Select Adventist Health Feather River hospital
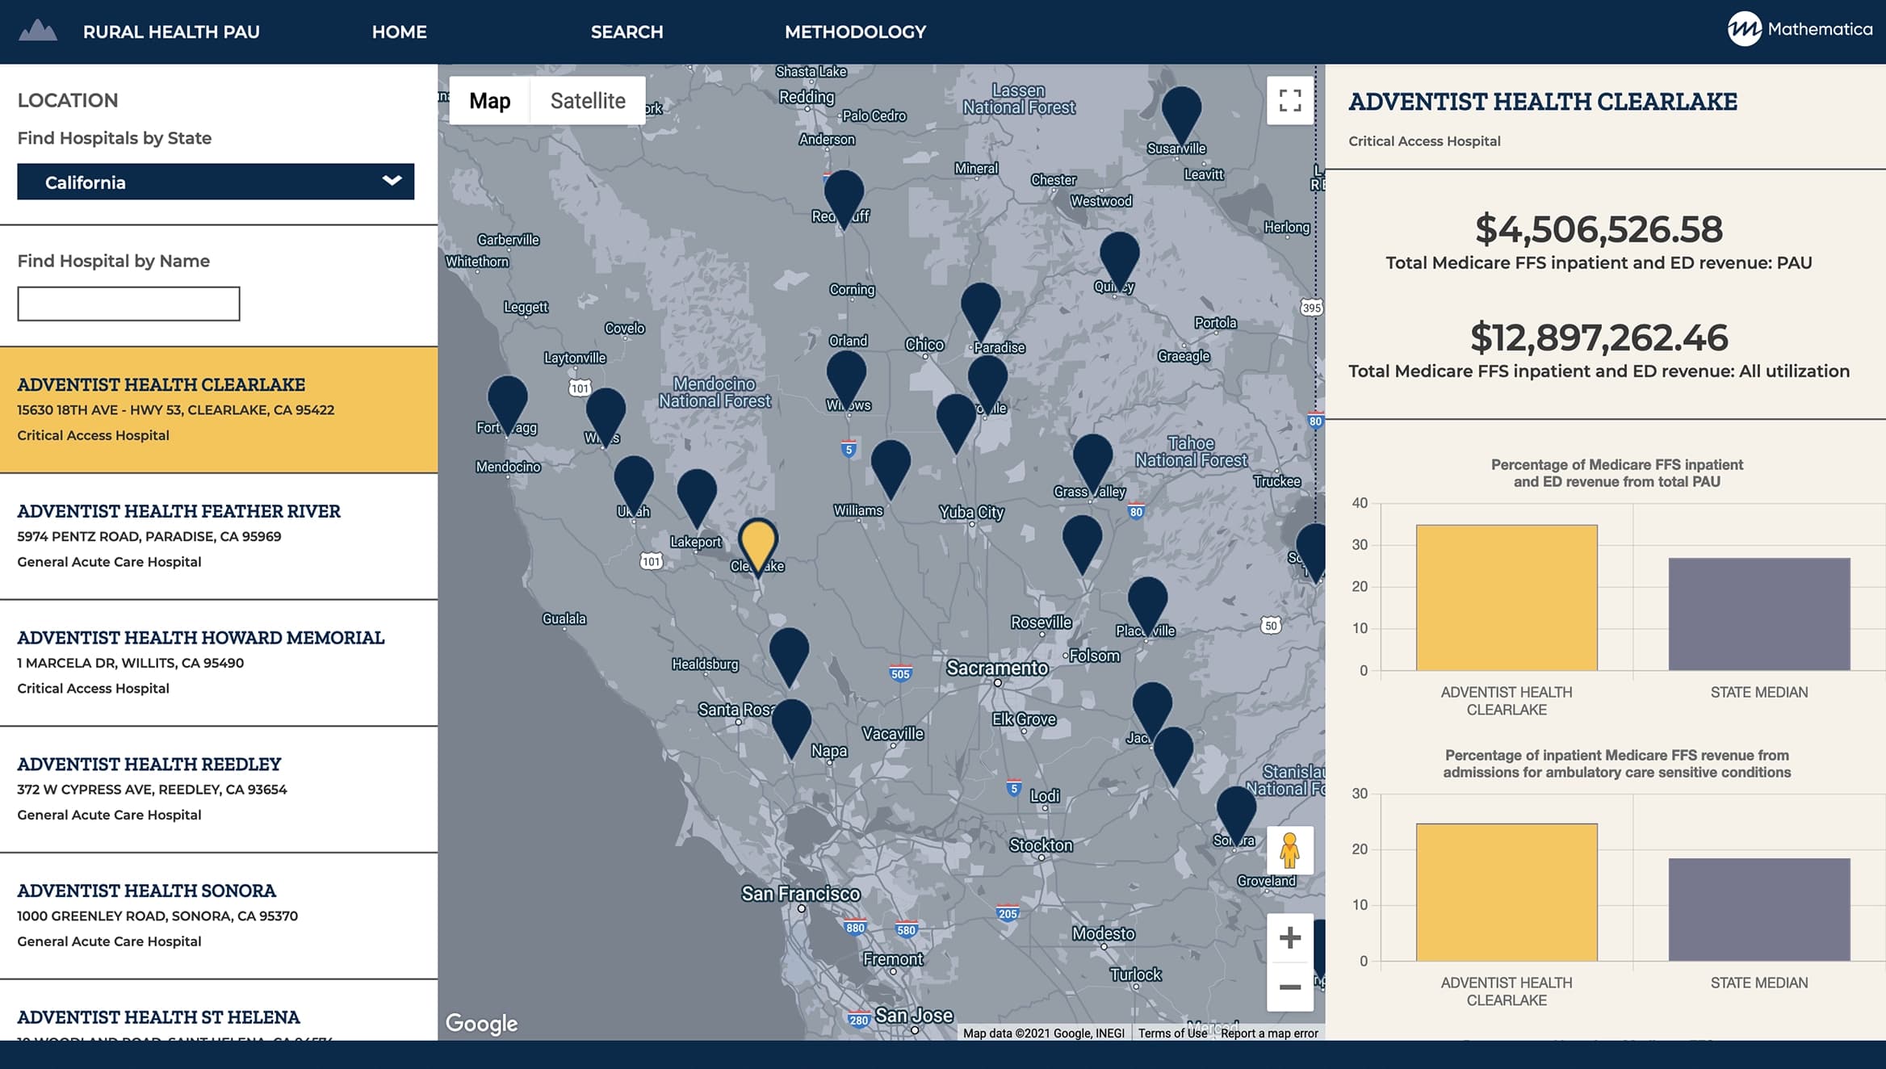This screenshot has width=1886, height=1069. click(219, 536)
